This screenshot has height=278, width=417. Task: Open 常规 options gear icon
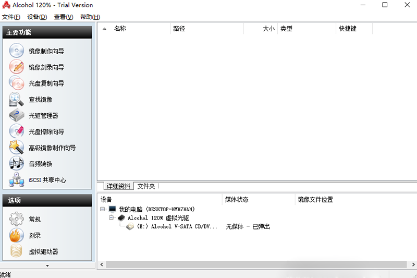(17, 219)
